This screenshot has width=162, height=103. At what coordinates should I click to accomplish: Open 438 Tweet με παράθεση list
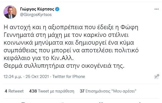pyautogui.click(x=52, y=91)
